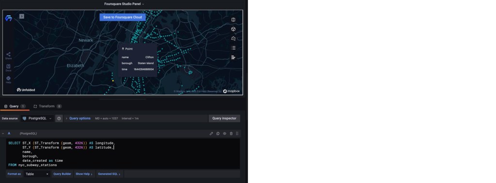
Task: Switch to the Transform tab
Action: pos(47,106)
